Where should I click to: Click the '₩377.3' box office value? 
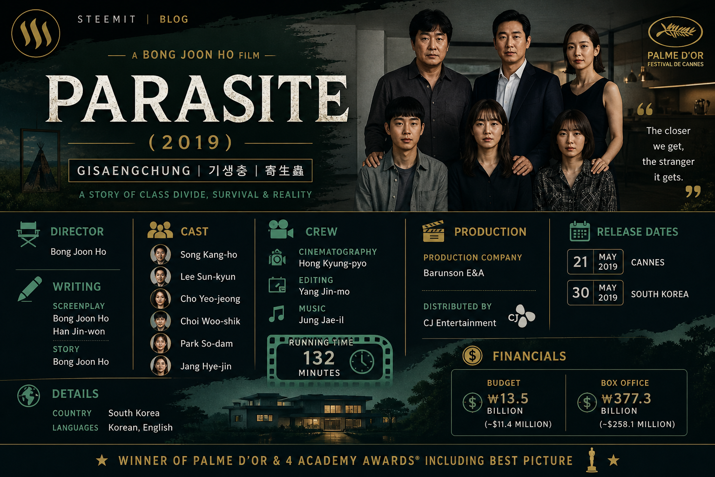627,399
